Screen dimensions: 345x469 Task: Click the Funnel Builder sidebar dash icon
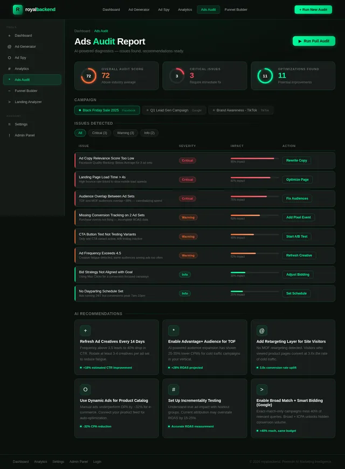[9, 91]
